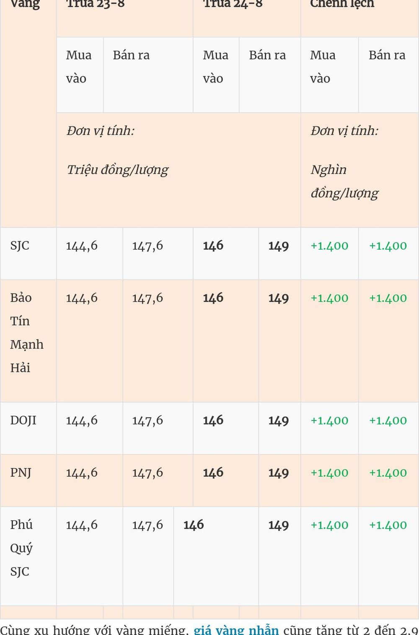Click PNJ green +1.400 sell difference
Screen dimensions: 419x635
click(388, 473)
